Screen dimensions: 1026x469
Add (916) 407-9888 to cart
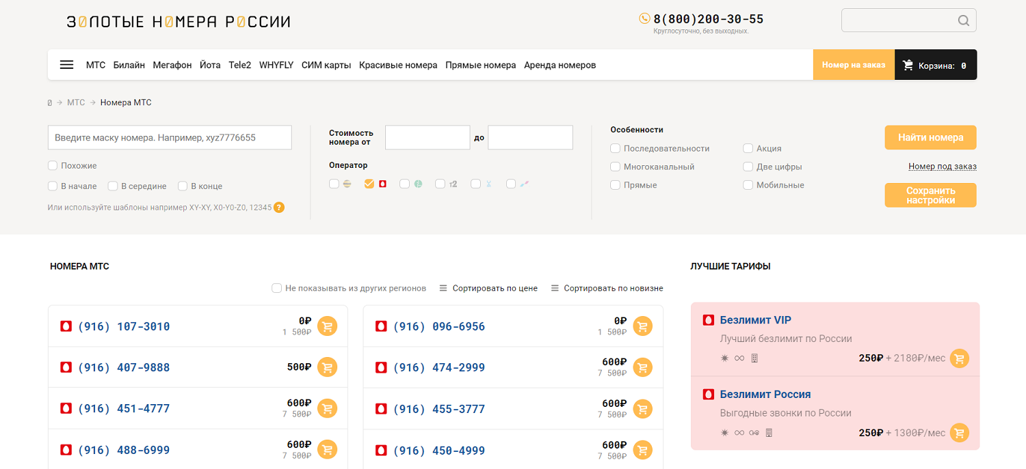click(x=327, y=367)
